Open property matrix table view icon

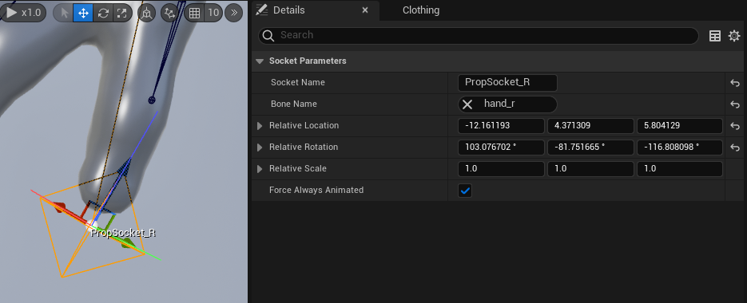coord(714,36)
